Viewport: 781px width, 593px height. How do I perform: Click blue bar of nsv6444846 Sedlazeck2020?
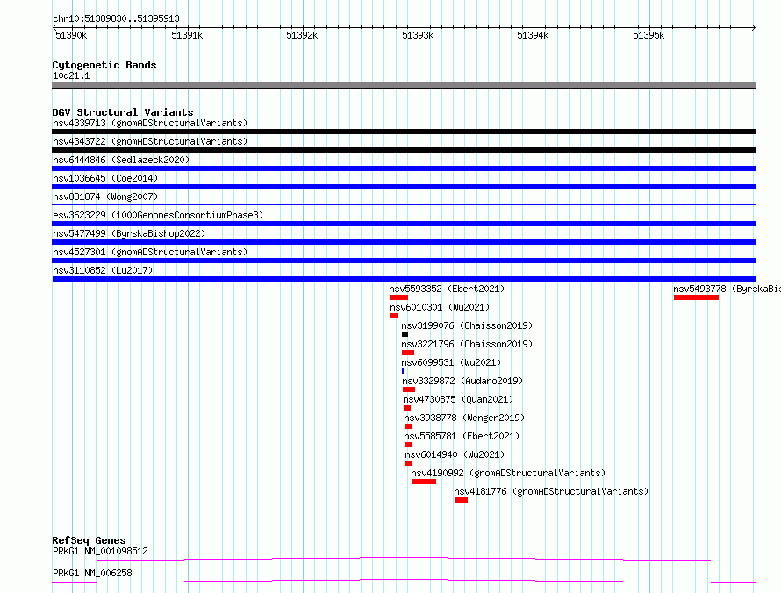click(x=404, y=168)
